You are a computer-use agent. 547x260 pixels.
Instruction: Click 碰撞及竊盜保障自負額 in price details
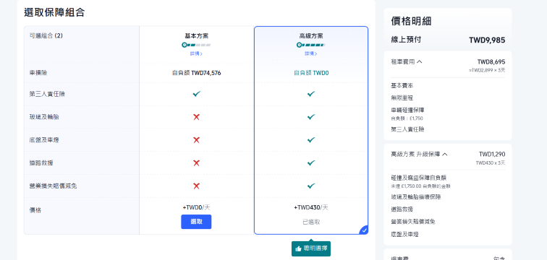pos(419,178)
